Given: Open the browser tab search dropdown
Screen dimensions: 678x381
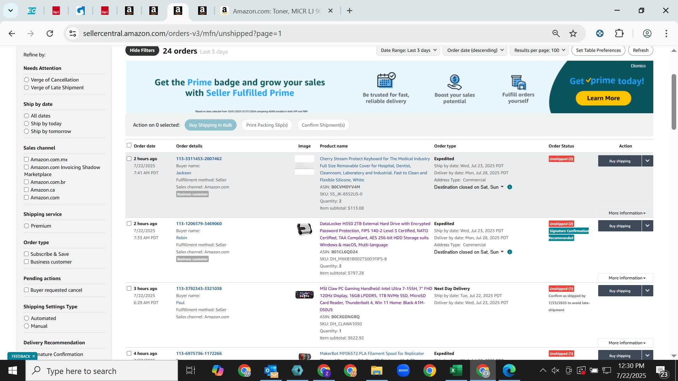Looking at the screenshot, I should pyautogui.click(x=11, y=11).
